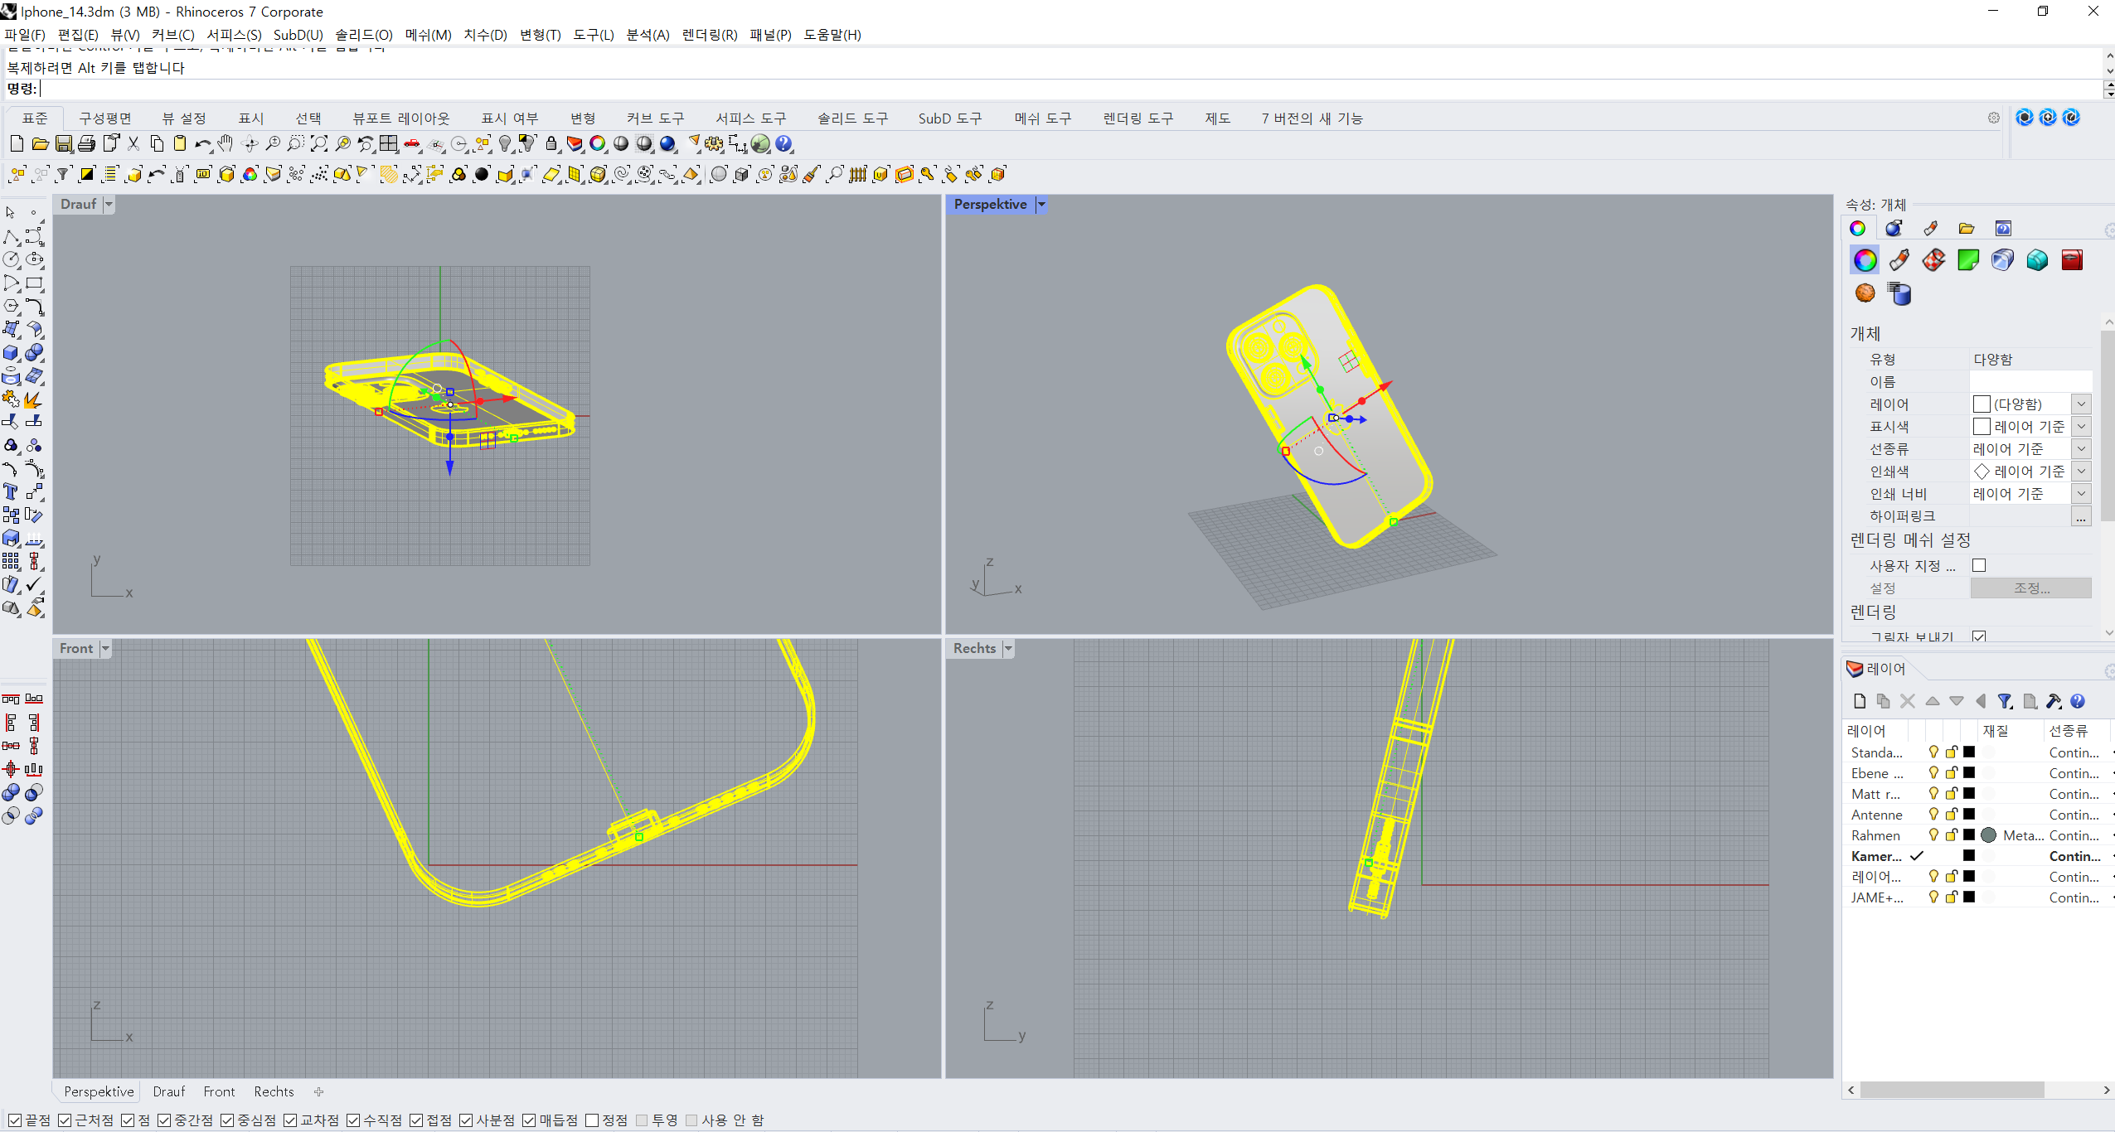Viewport: 2115px width, 1132px height.
Task: Switch to the 솔리드 도구 toolbar tab
Action: [x=852, y=119]
